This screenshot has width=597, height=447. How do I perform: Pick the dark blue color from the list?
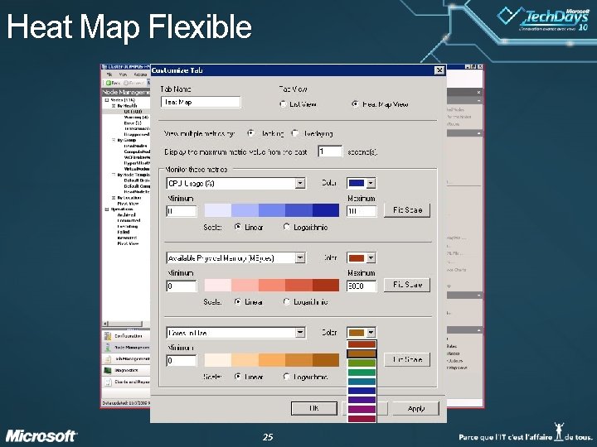[362, 391]
